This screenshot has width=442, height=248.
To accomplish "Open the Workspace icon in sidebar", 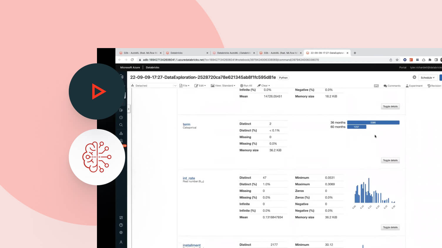I will pos(121,110).
